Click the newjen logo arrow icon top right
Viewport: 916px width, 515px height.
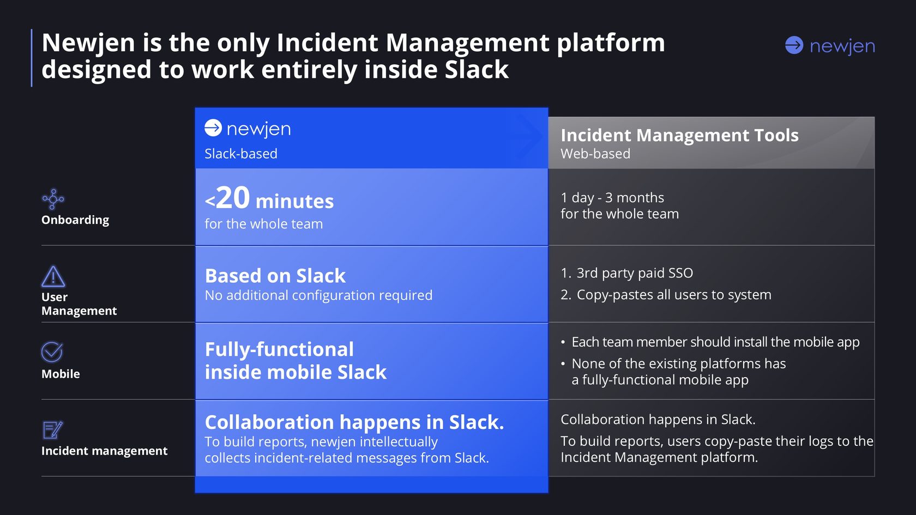coord(794,45)
